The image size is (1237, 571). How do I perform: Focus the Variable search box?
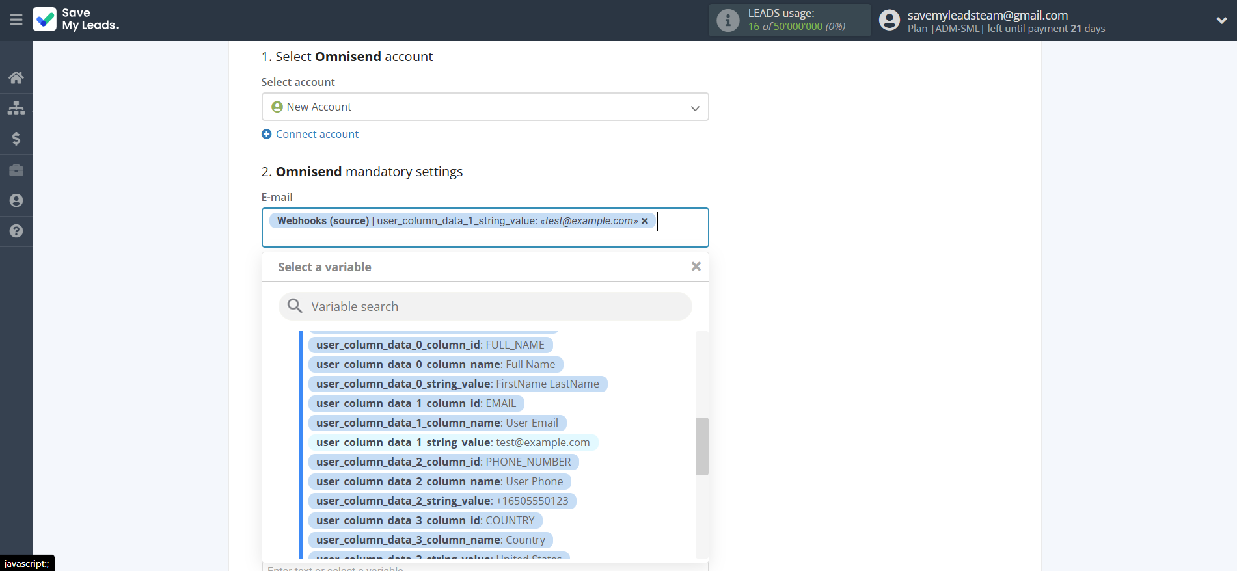(485, 306)
